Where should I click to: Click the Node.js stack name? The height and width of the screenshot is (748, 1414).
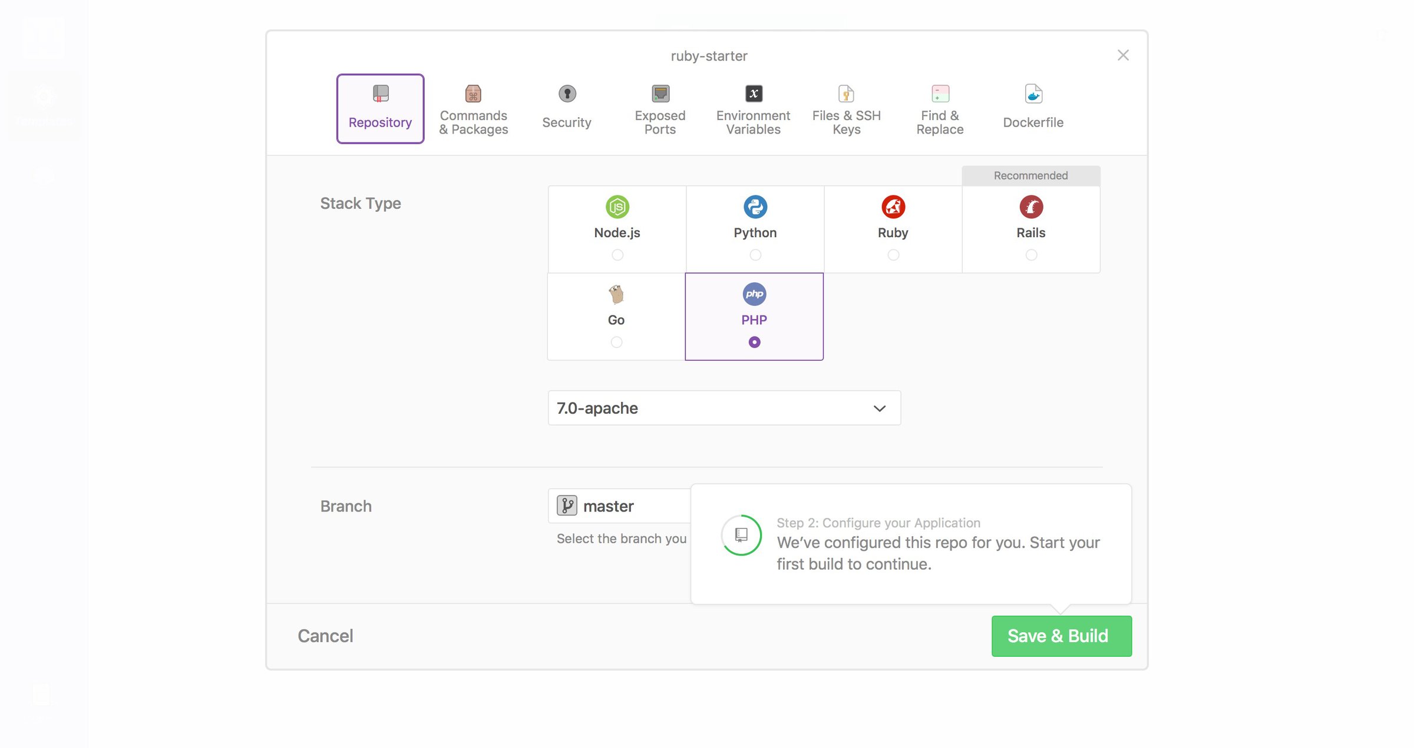(617, 232)
